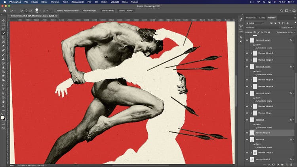The image size is (297, 167).
Task: Enable the Popraw krawędź checkbox
Action: click(81, 11)
